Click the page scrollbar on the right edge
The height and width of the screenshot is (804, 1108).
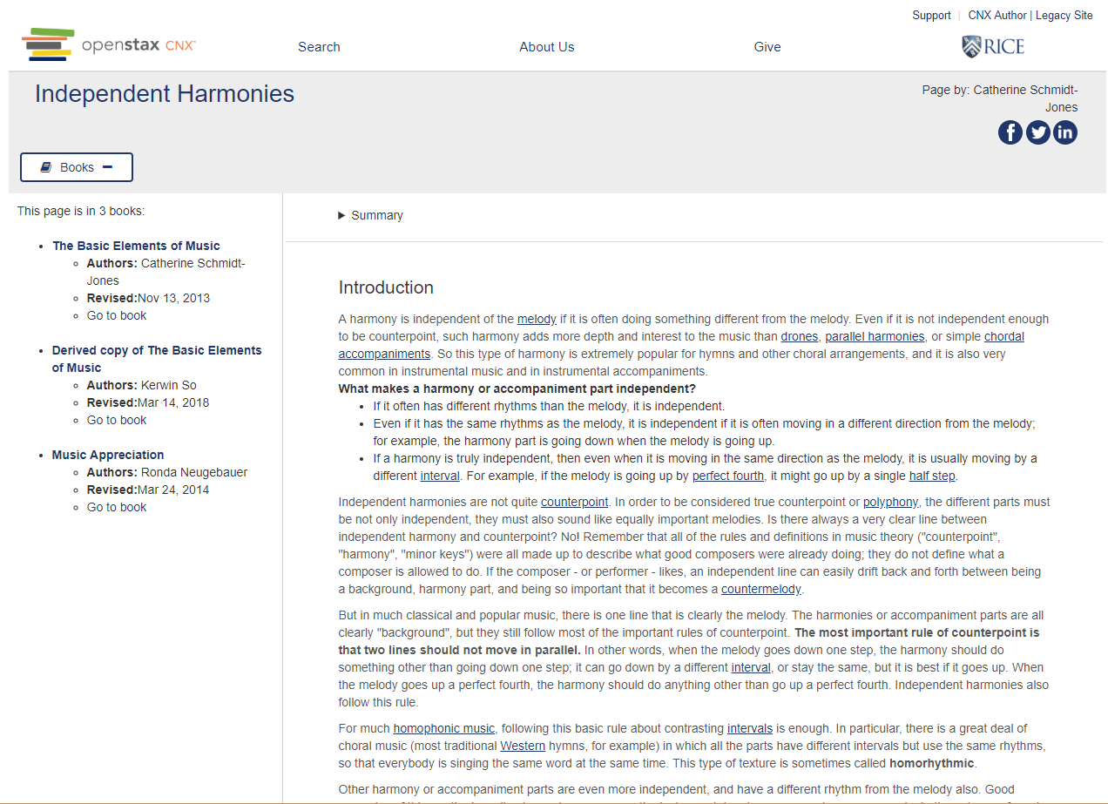coord(1103,401)
